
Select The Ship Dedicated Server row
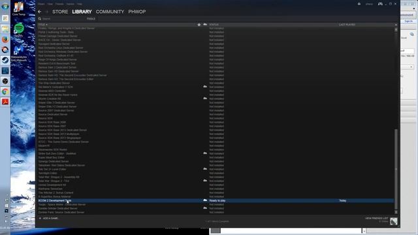click(216, 83)
